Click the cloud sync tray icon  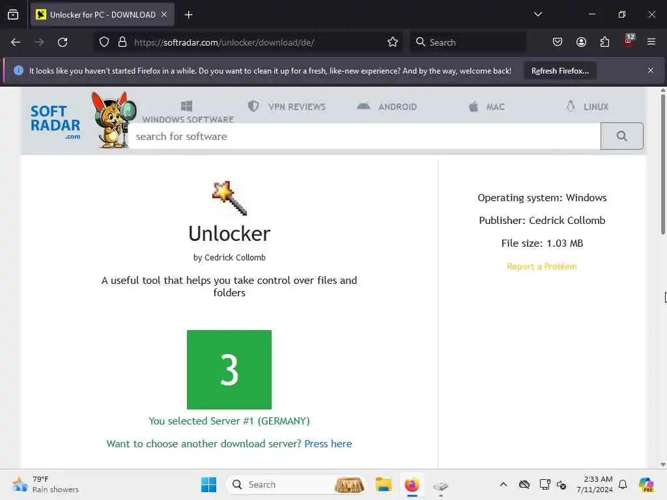pos(524,484)
